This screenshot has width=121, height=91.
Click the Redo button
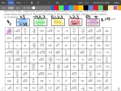coord(86,3)
